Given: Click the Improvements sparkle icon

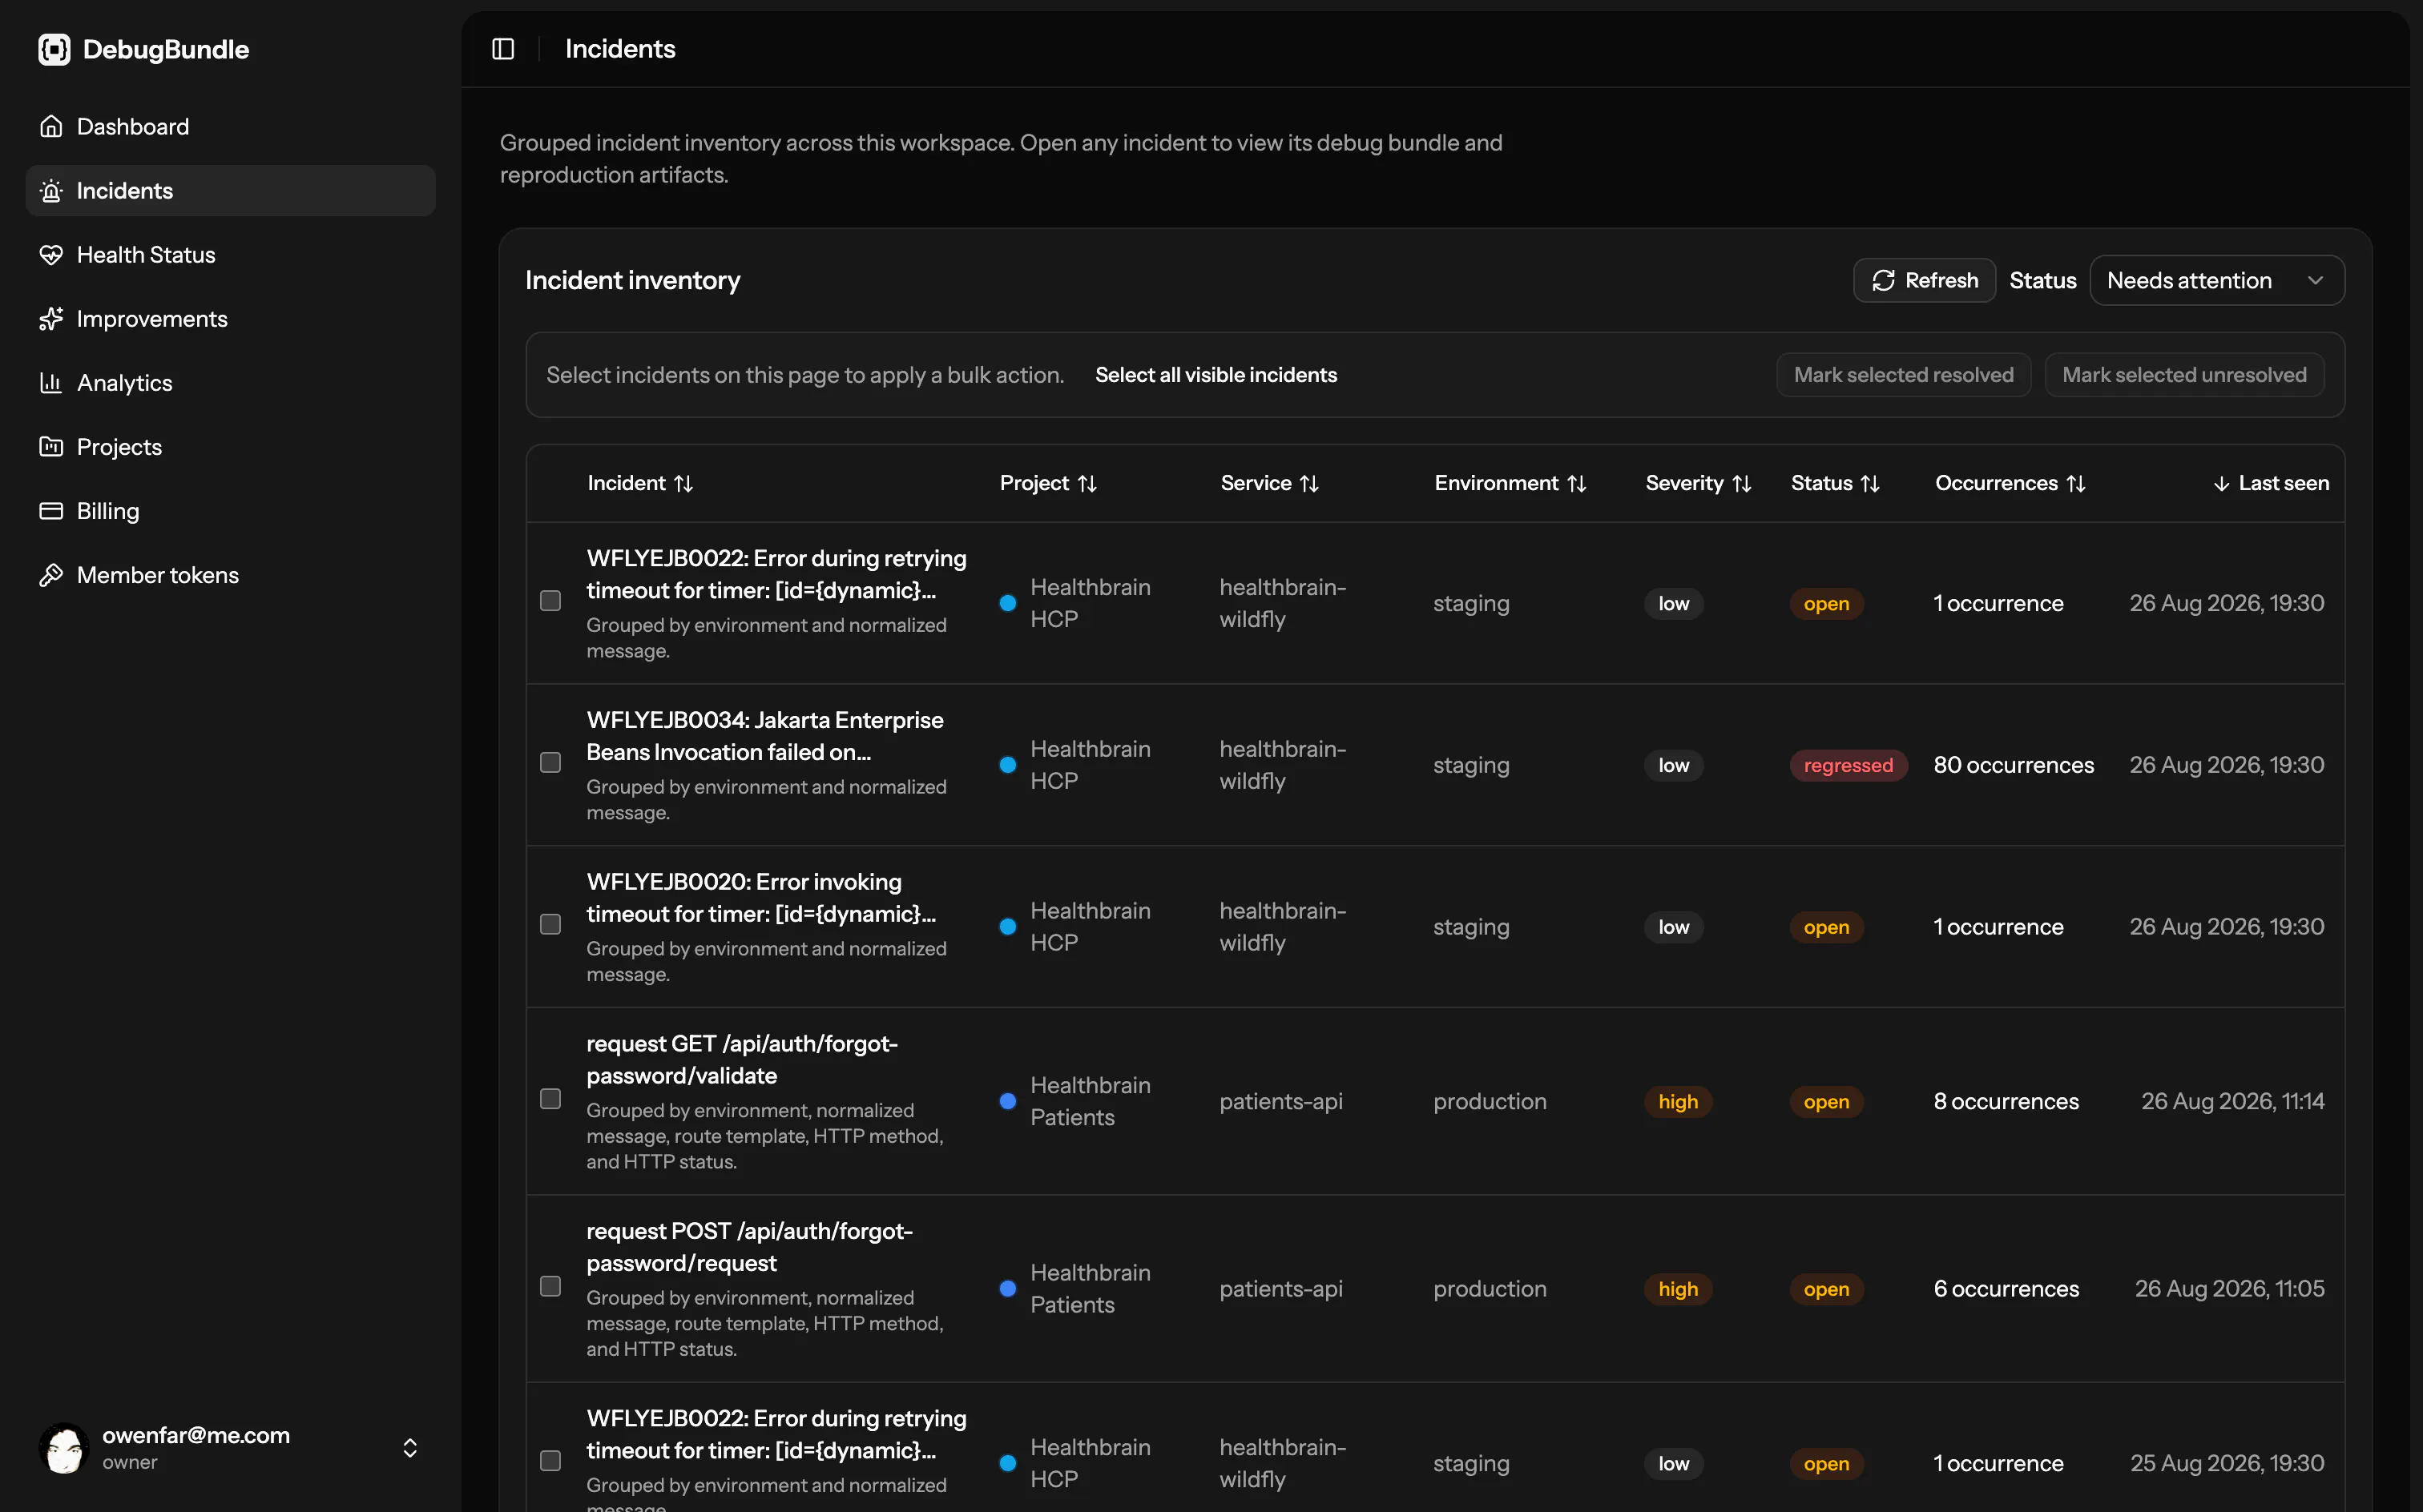Looking at the screenshot, I should (x=51, y=319).
